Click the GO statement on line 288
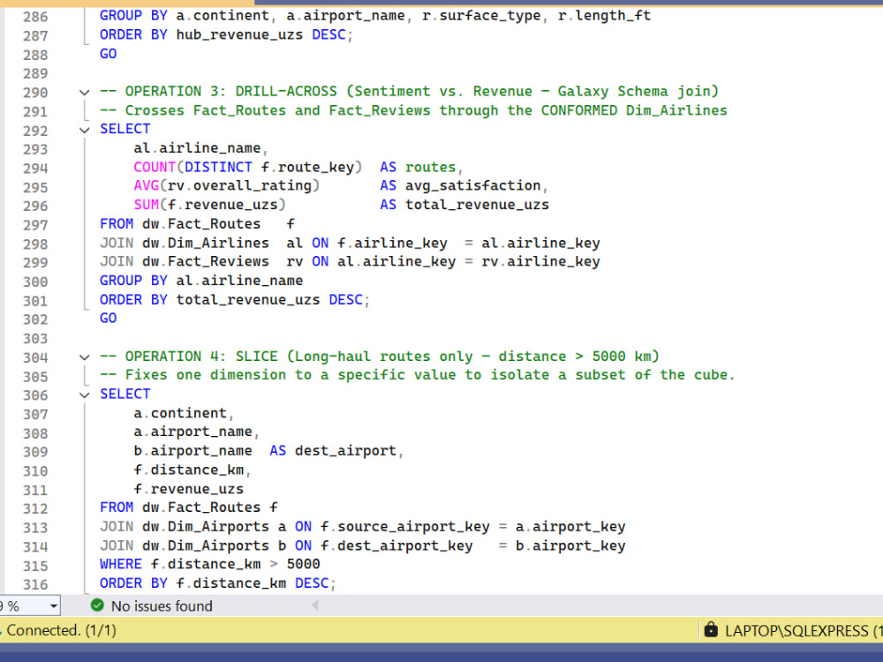 tap(108, 54)
